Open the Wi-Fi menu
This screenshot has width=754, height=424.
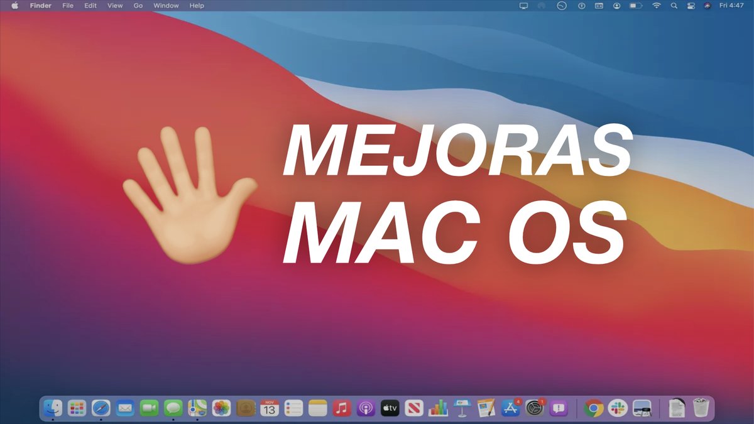tap(657, 6)
